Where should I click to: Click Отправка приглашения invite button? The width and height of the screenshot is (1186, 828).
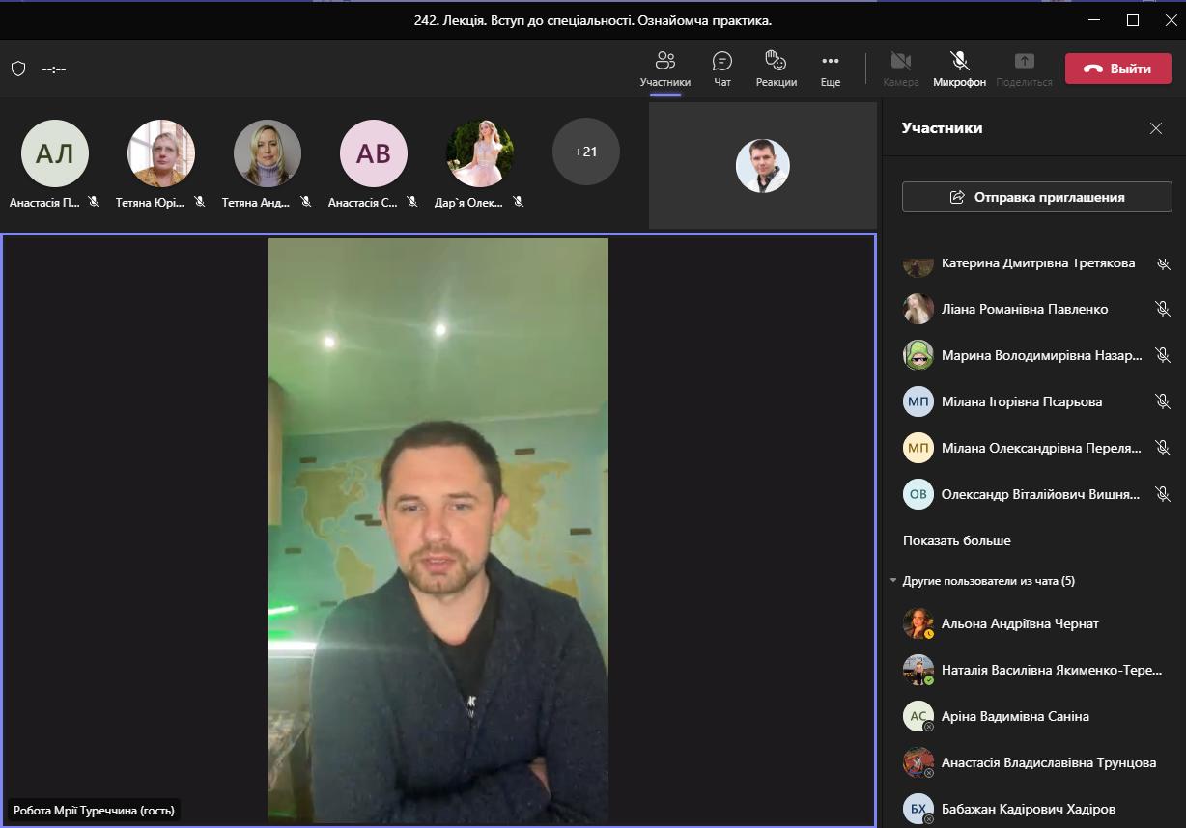pos(1036,197)
